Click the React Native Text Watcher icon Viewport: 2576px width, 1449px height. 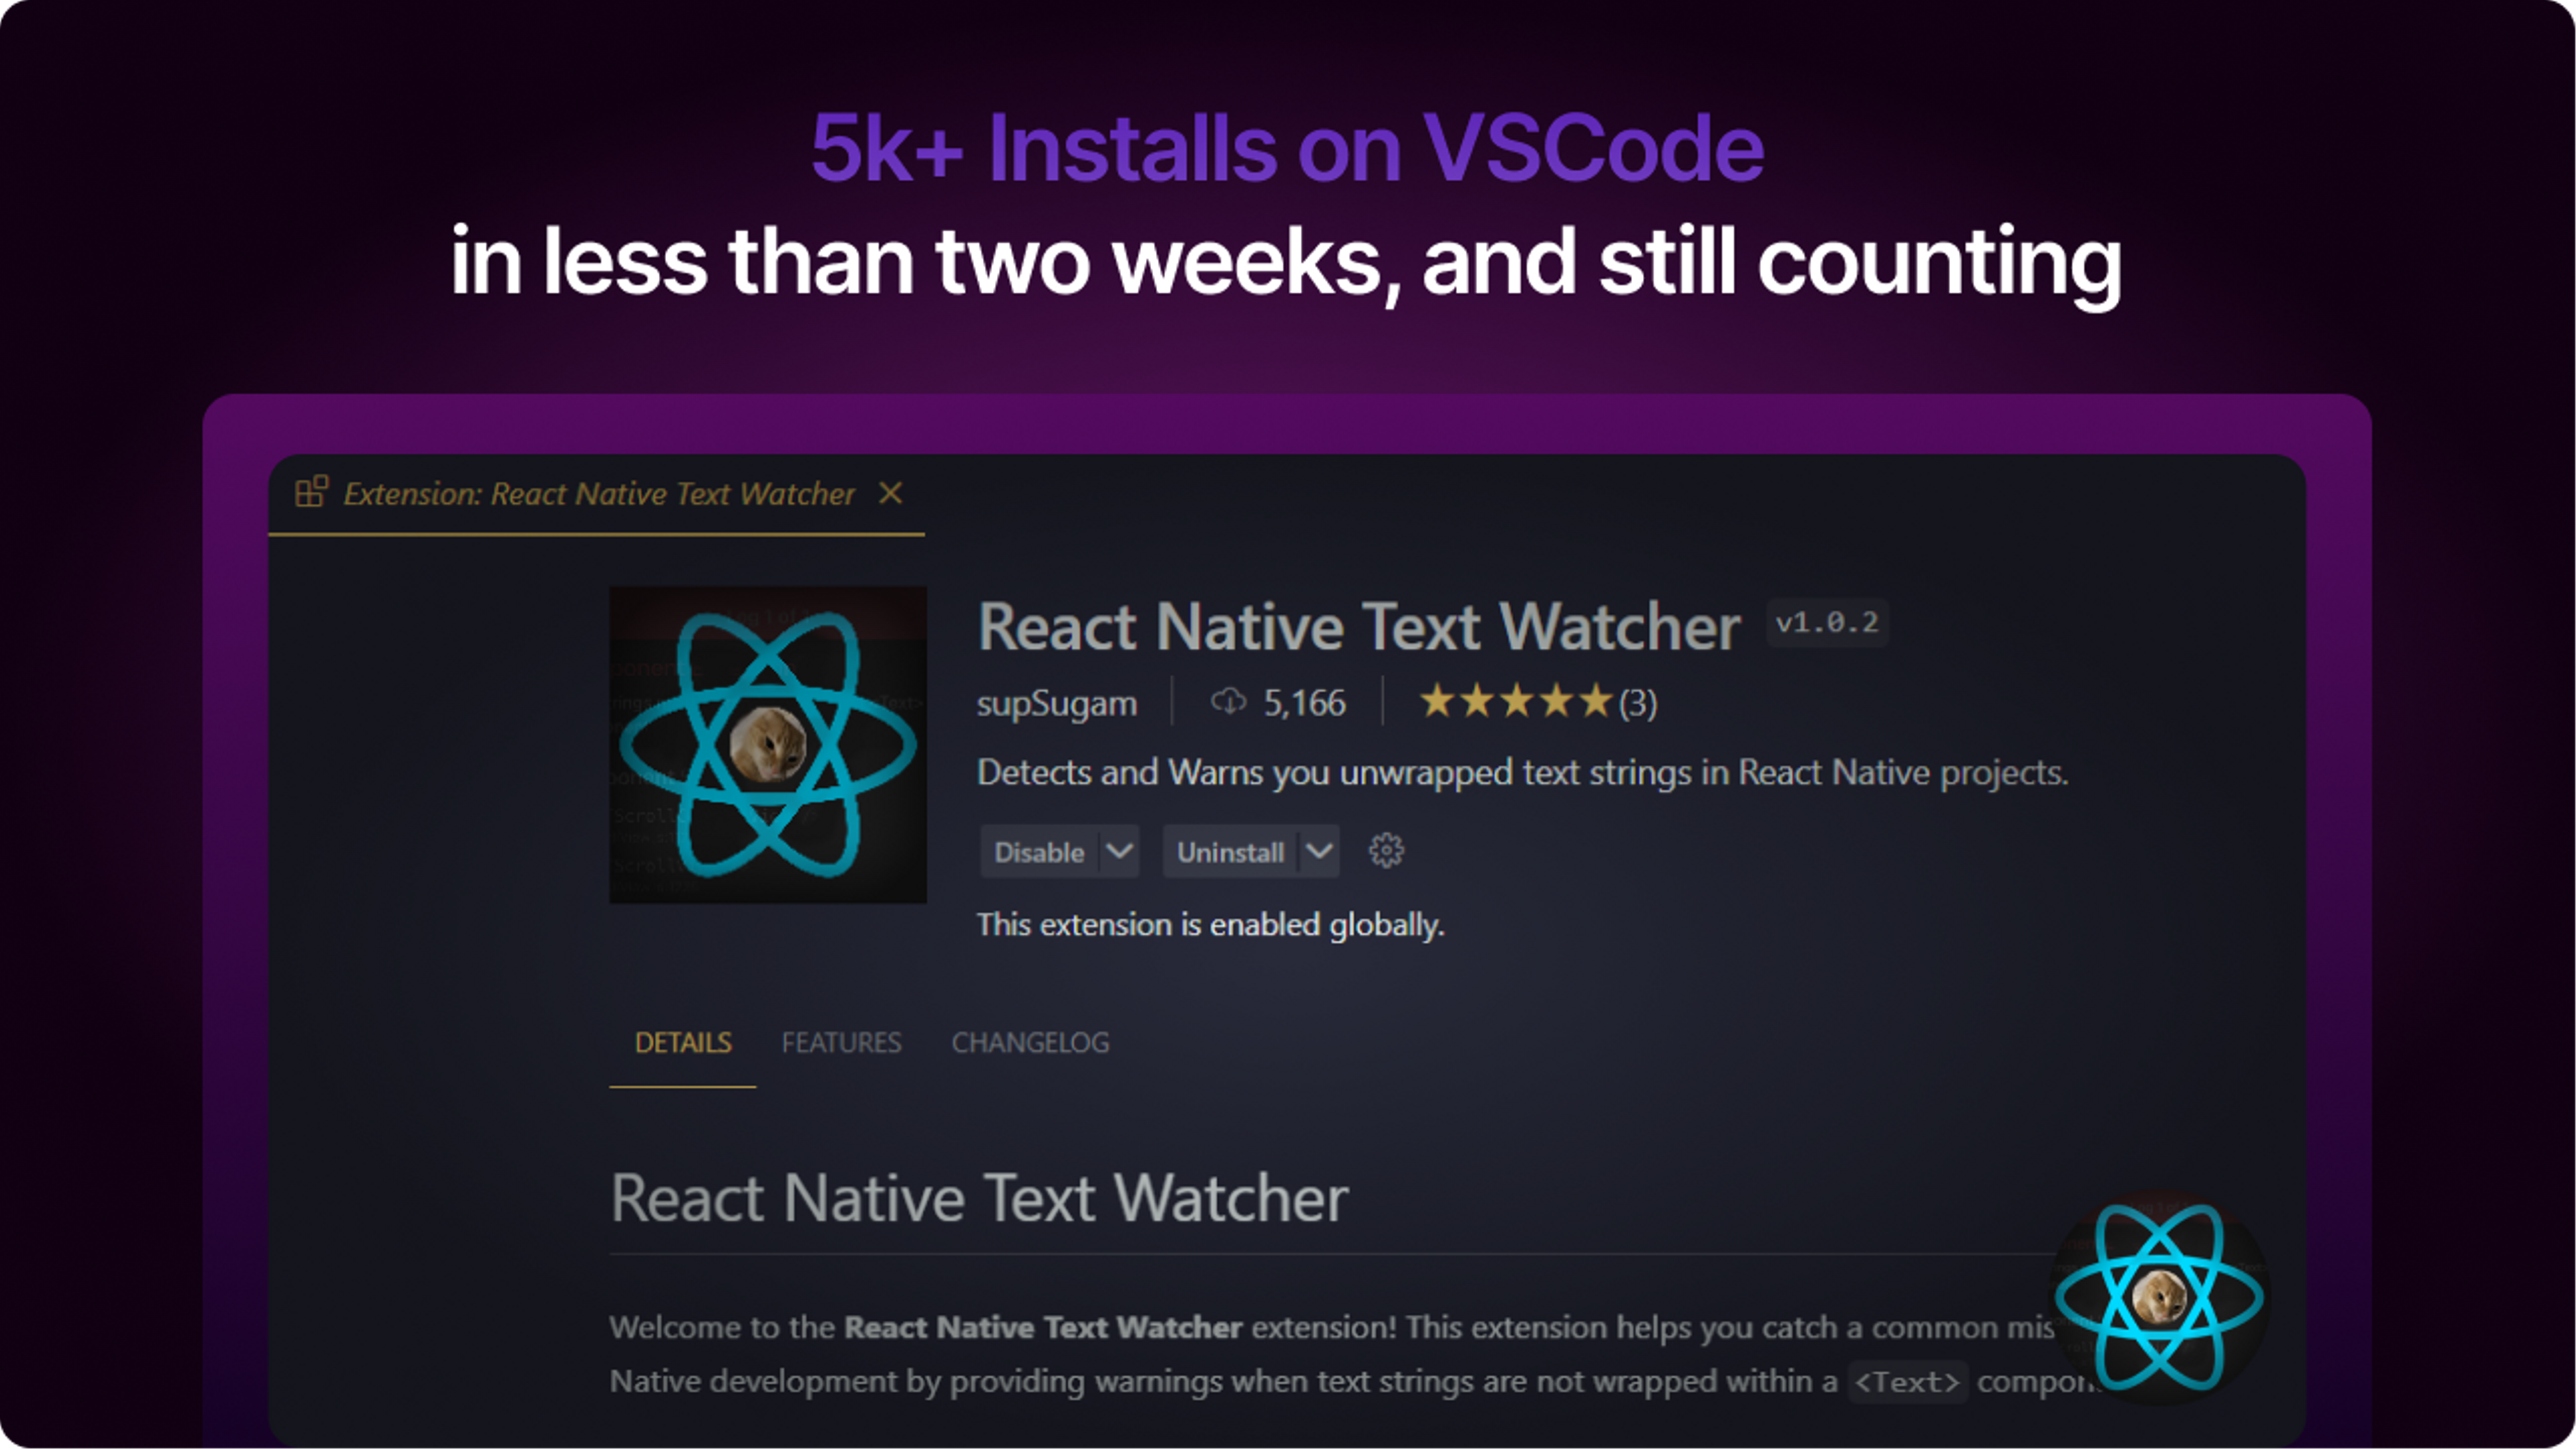click(x=769, y=743)
